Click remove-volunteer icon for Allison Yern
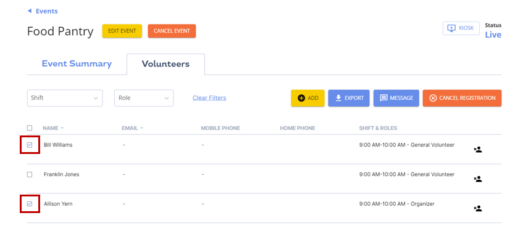This screenshot has height=242, width=523. tap(478, 209)
